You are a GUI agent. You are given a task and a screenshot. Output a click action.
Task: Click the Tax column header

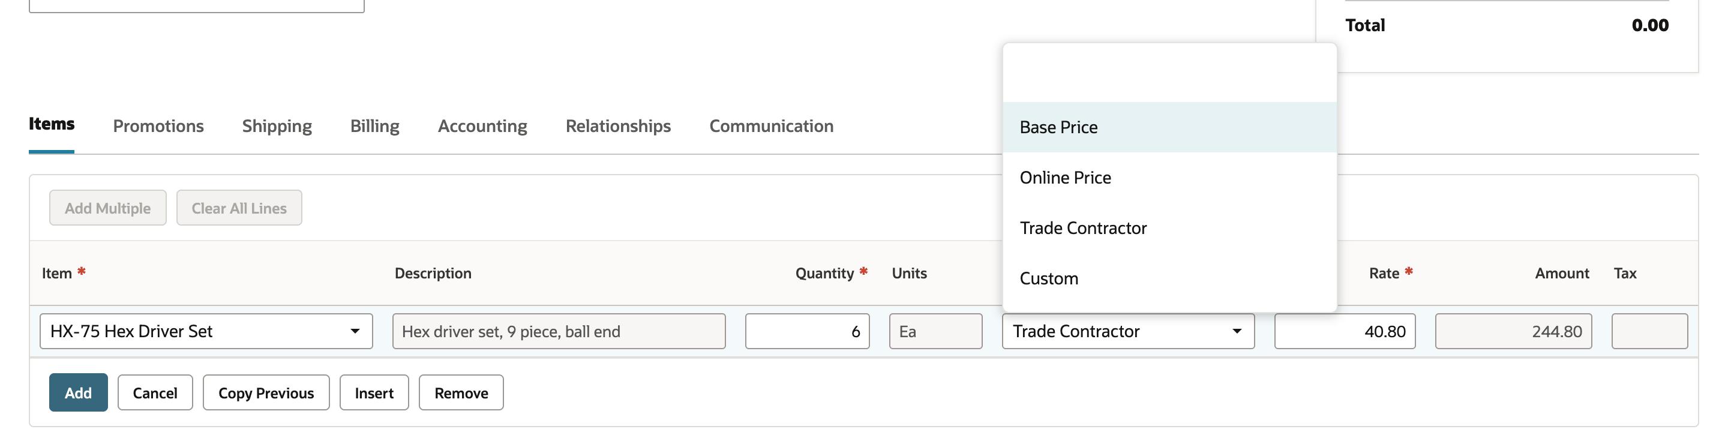click(1625, 274)
